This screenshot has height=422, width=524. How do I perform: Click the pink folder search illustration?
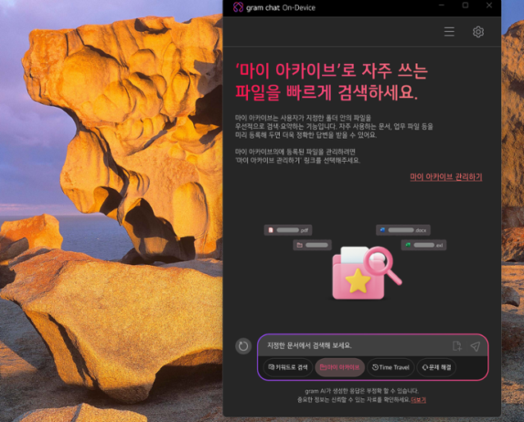pyautogui.click(x=367, y=272)
